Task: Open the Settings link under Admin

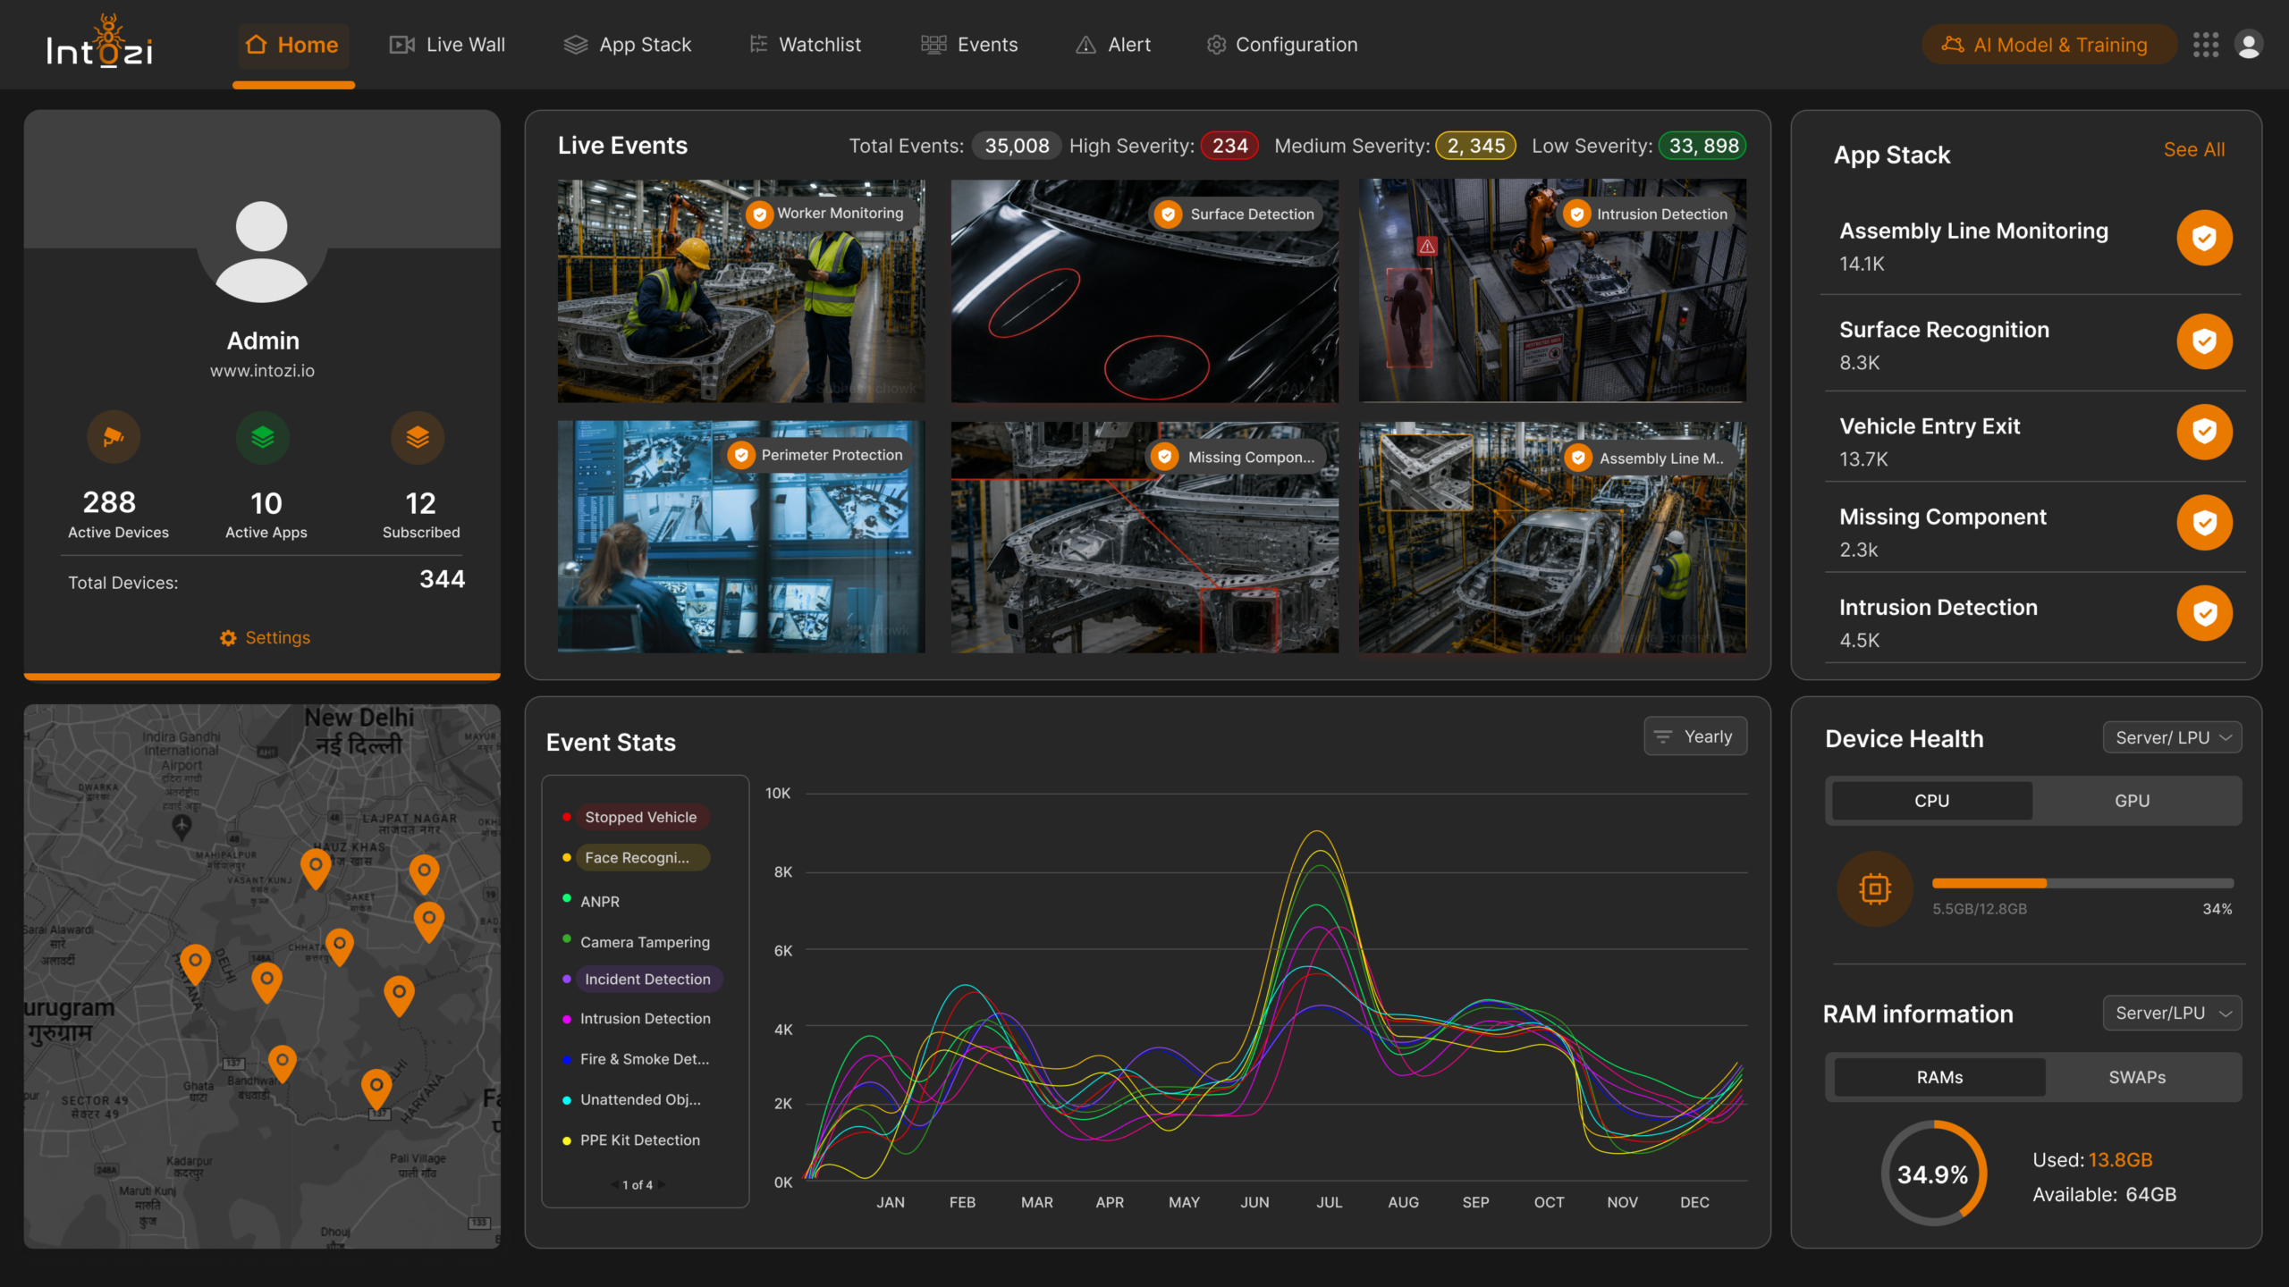Action: (265, 638)
